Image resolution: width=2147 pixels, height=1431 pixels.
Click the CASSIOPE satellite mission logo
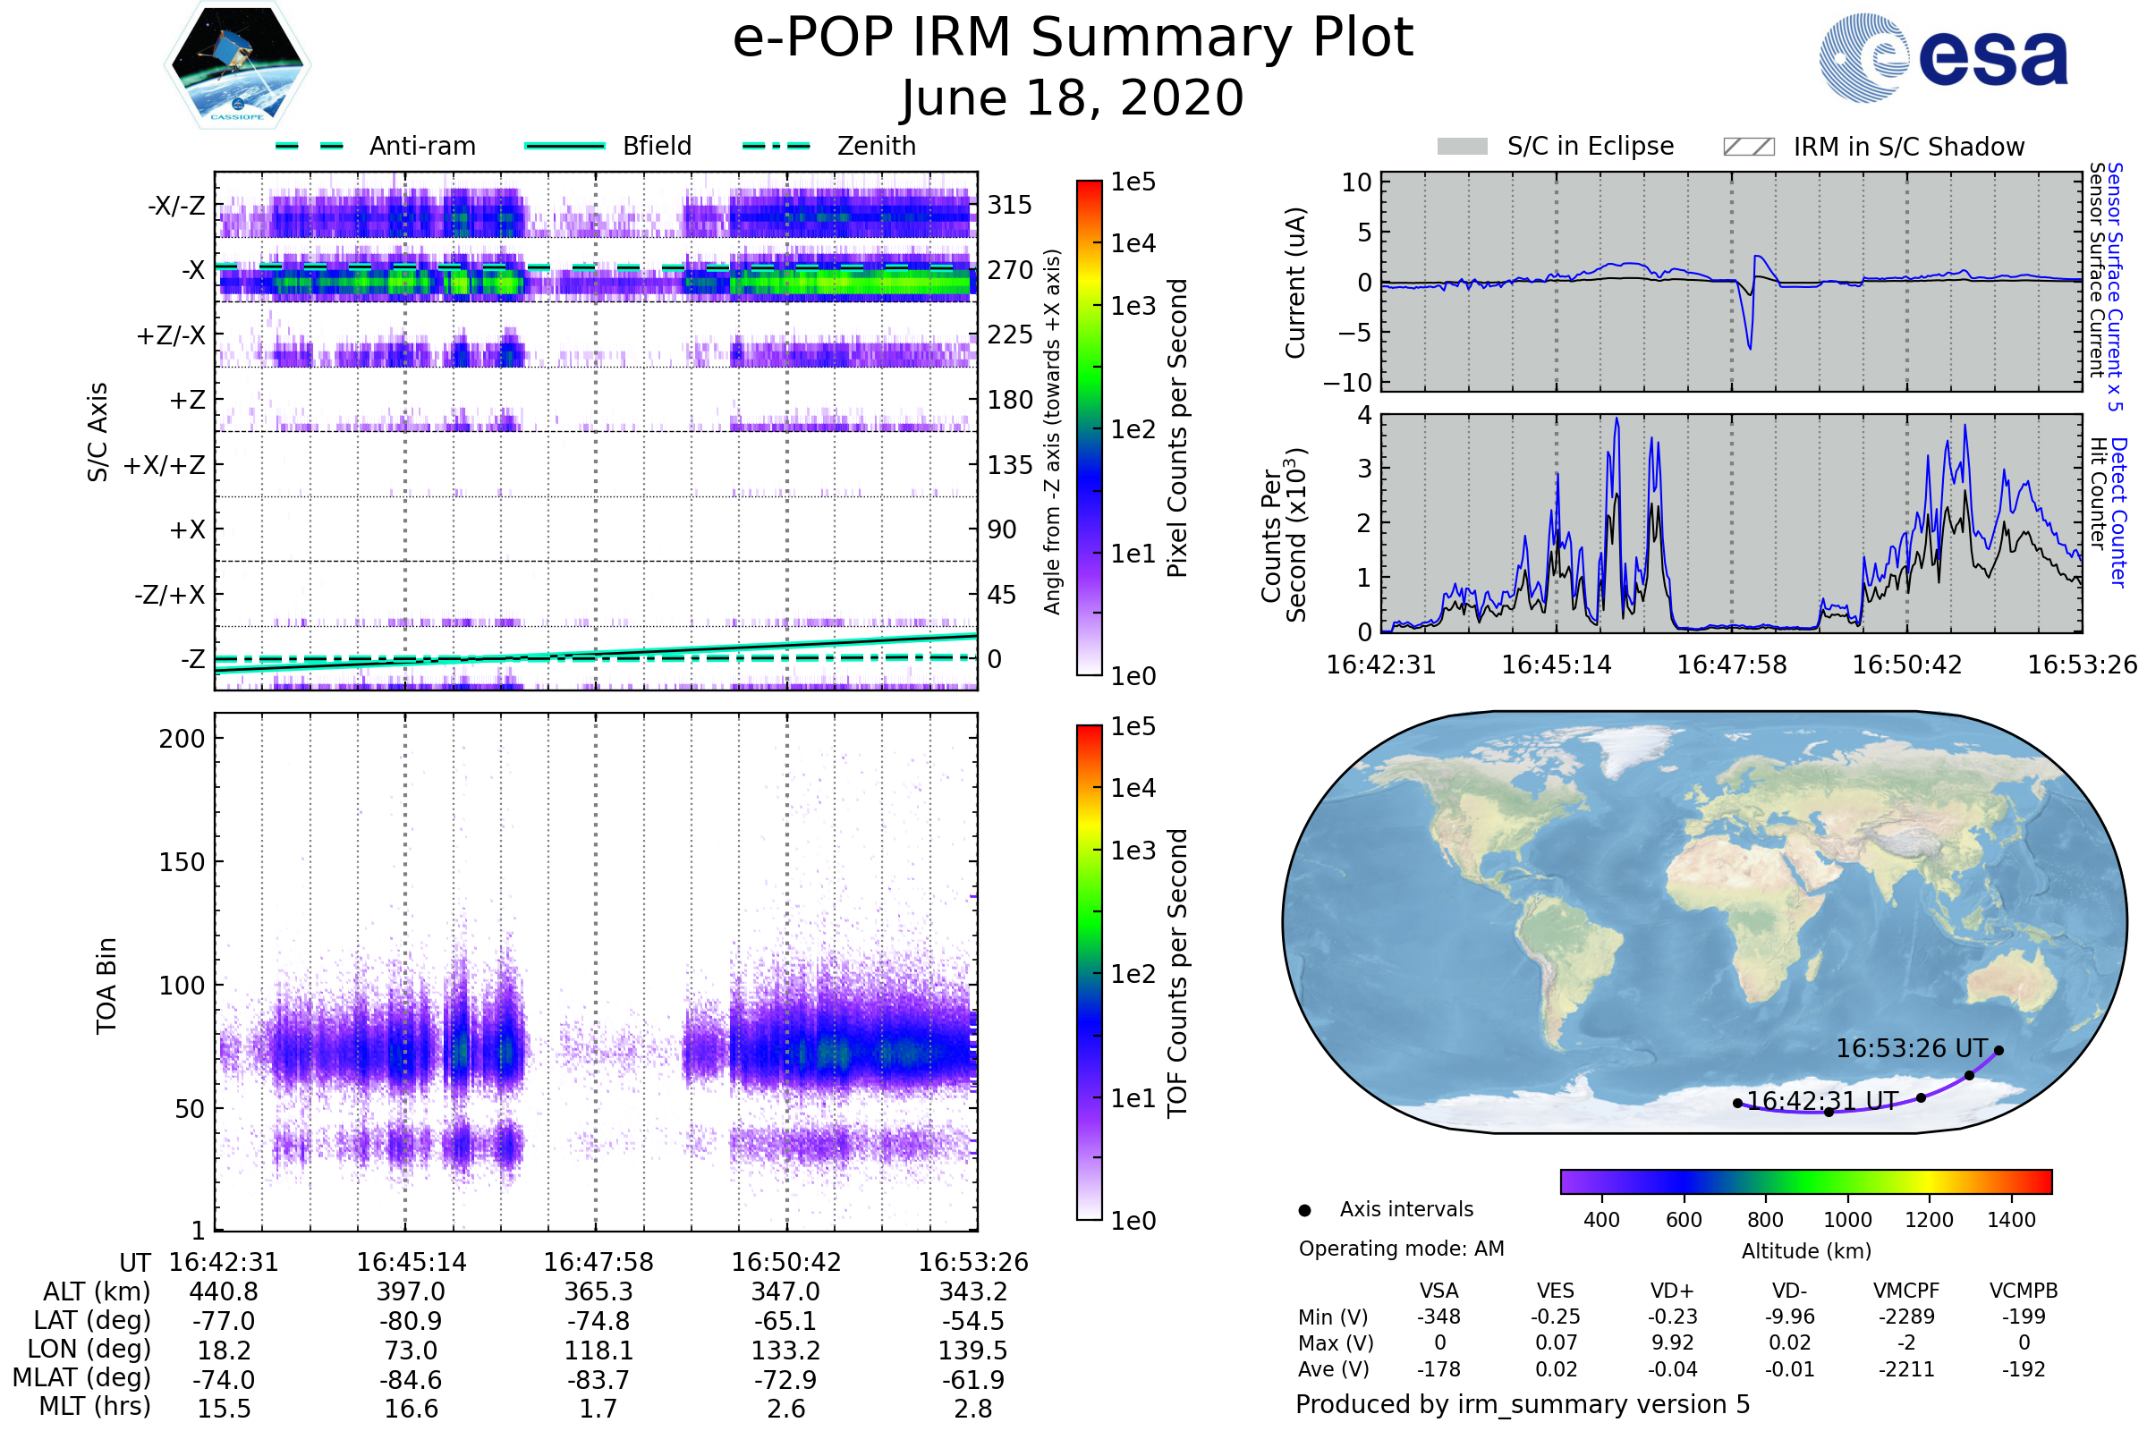237,65
